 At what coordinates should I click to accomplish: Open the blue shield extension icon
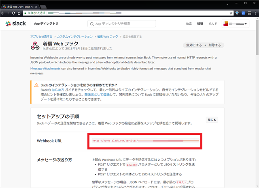237,13
